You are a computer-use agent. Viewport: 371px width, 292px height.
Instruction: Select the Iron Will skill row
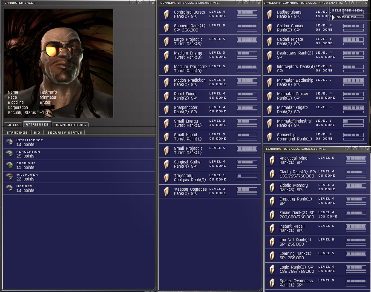317,242
